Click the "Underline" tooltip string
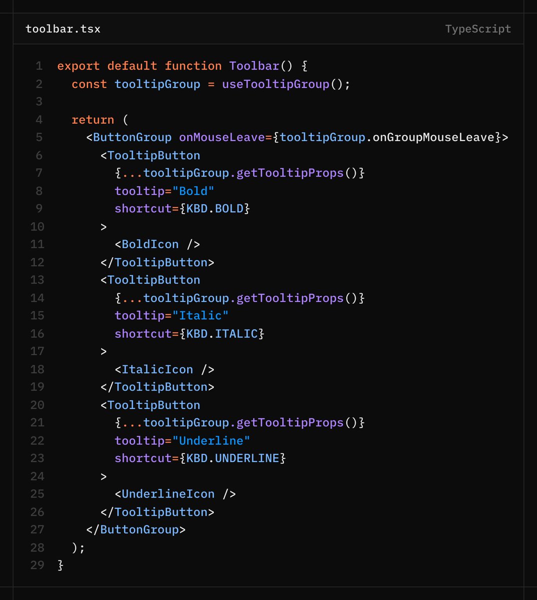 coord(215,440)
